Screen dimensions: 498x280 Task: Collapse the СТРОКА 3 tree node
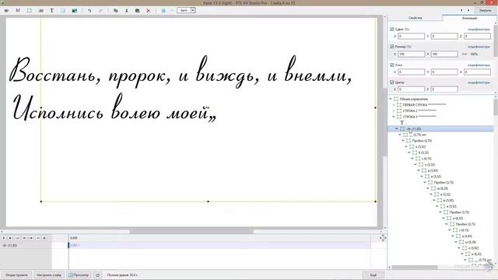coord(394,117)
